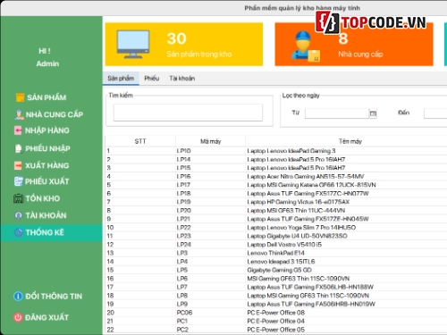447x335 pixels.
Task: Select row Laptop Gigabyte U4 UD
Action: tap(276, 236)
